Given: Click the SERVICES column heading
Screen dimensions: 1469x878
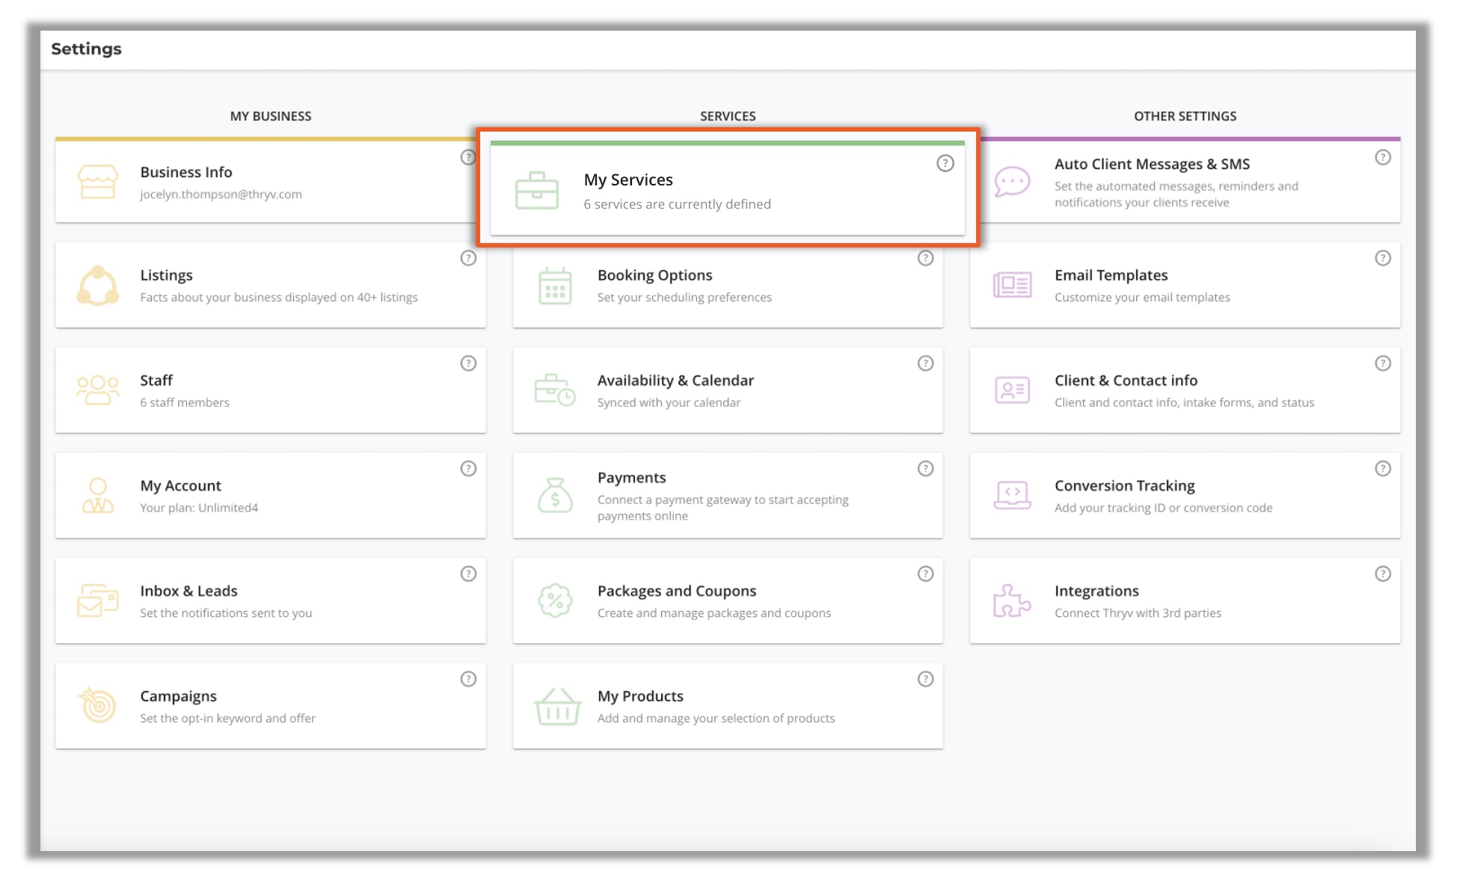Looking at the screenshot, I should pyautogui.click(x=728, y=116).
